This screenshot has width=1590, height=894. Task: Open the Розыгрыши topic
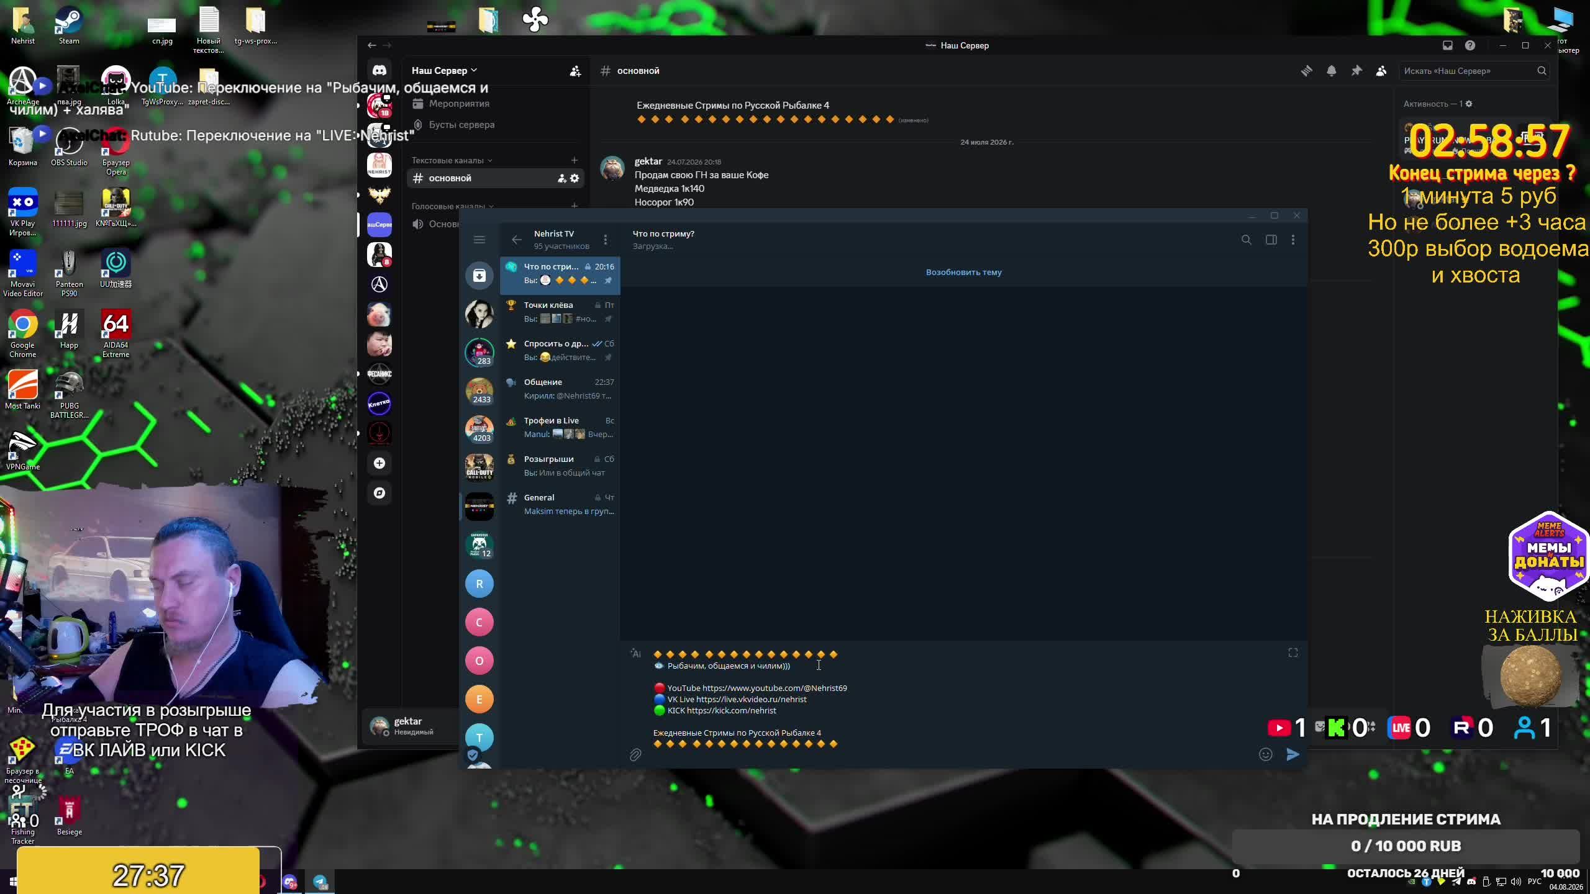[560, 466]
